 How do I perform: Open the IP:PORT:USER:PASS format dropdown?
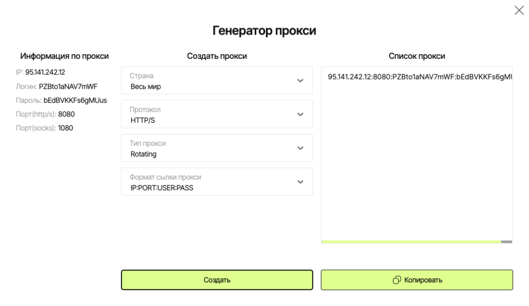click(x=217, y=182)
